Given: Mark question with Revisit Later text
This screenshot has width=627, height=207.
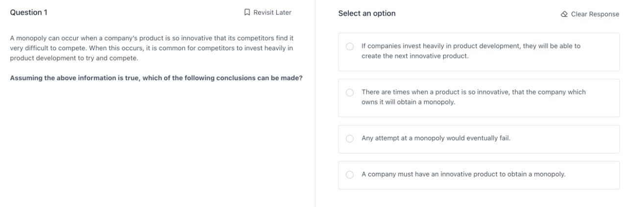Looking at the screenshot, I should (x=272, y=12).
